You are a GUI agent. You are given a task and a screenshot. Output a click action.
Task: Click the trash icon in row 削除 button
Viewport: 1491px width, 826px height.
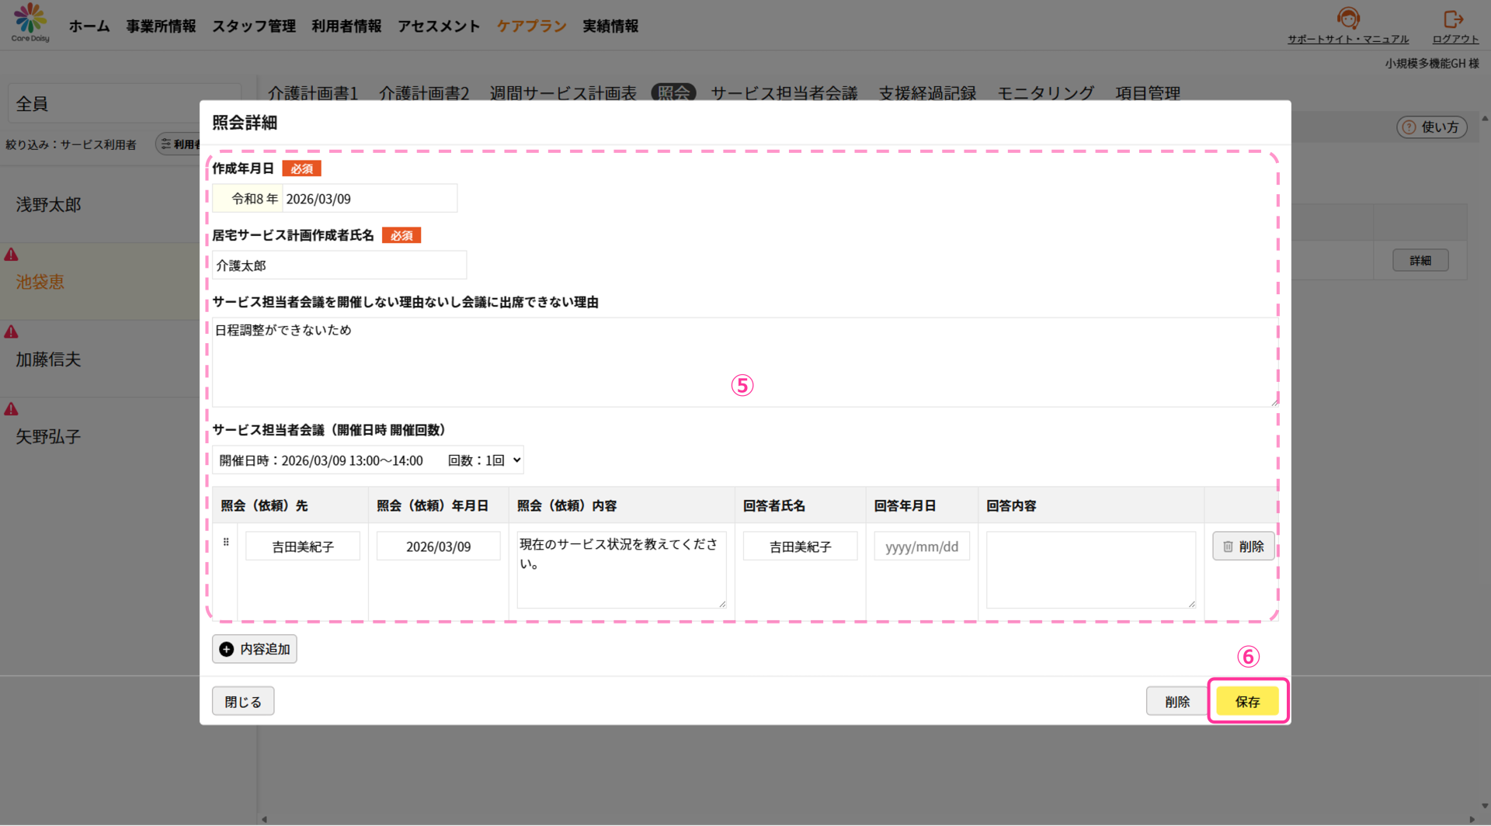point(1229,547)
